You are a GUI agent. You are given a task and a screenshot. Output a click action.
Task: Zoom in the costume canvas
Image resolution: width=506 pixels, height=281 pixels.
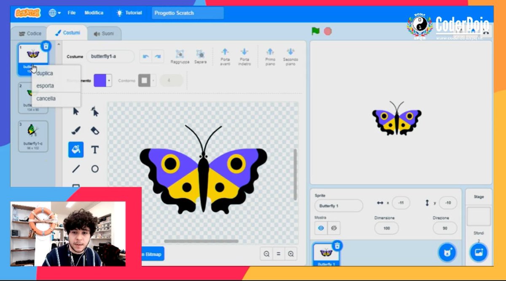click(x=291, y=254)
